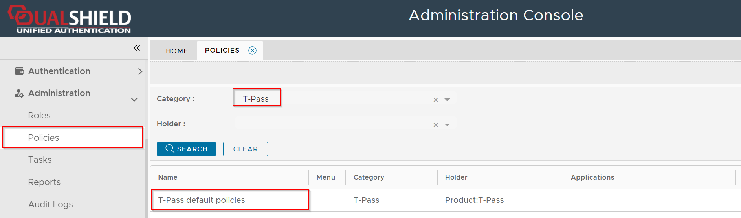The height and width of the screenshot is (218, 741).
Task: Select the Policies tab
Action: [222, 51]
